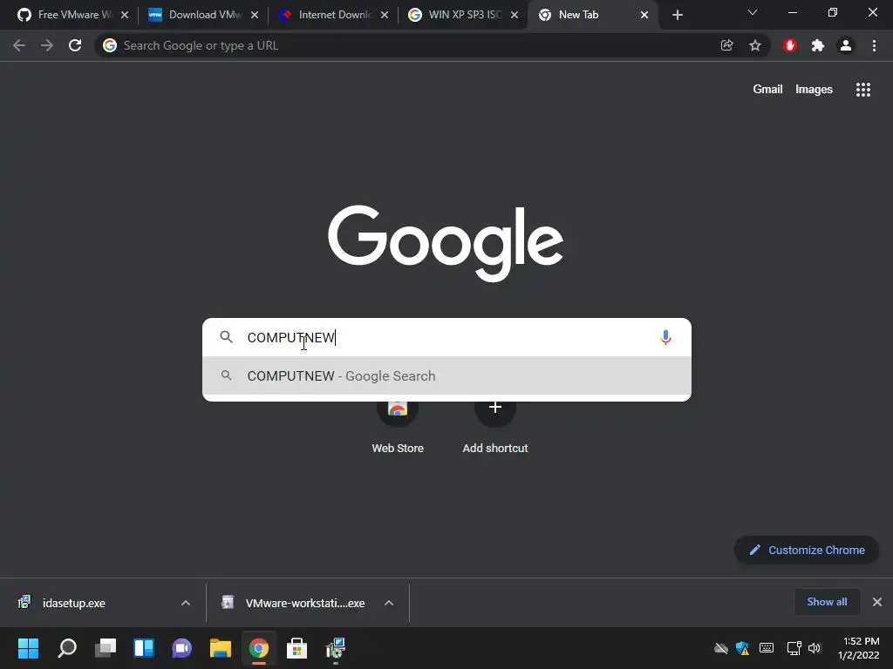Close the Free VMware tab
The height and width of the screenshot is (669, 893).
click(x=125, y=16)
